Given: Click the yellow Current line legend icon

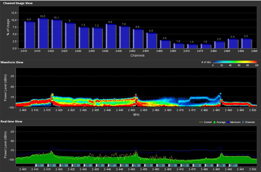Looking at the screenshot, I should tap(201, 122).
